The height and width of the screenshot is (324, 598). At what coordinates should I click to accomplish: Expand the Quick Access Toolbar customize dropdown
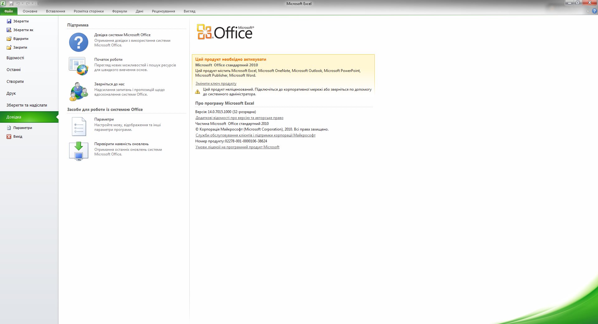click(x=38, y=3)
